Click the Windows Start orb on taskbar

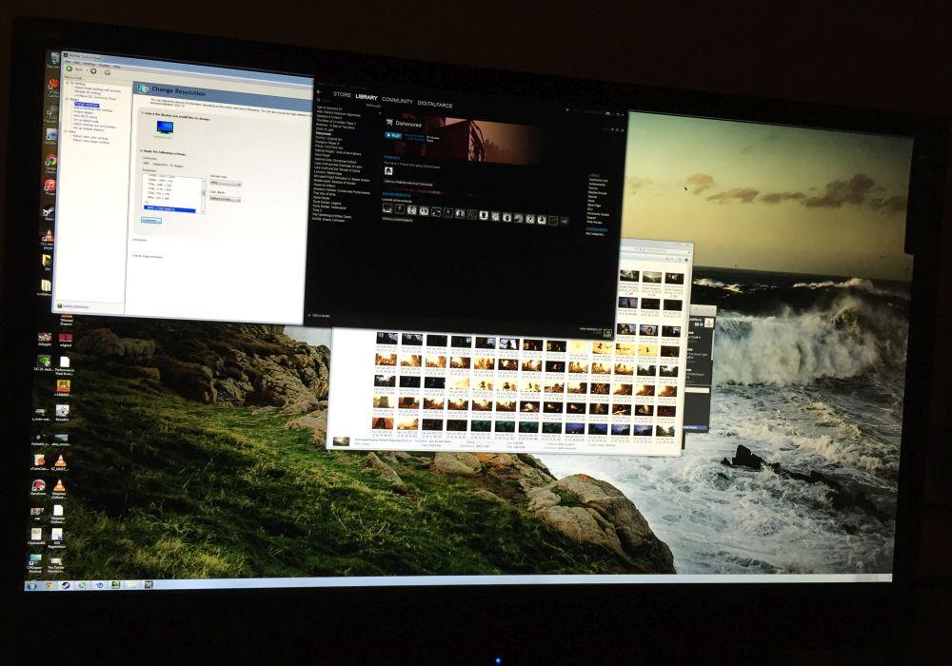(x=31, y=586)
